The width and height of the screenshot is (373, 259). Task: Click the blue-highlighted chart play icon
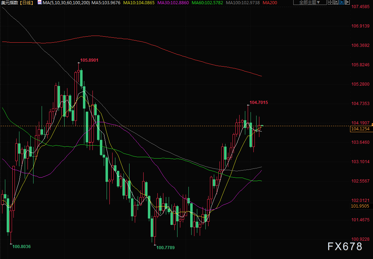click(x=341, y=2)
